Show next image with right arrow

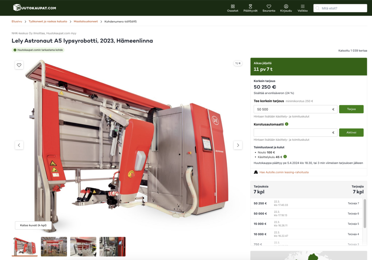coord(238,145)
